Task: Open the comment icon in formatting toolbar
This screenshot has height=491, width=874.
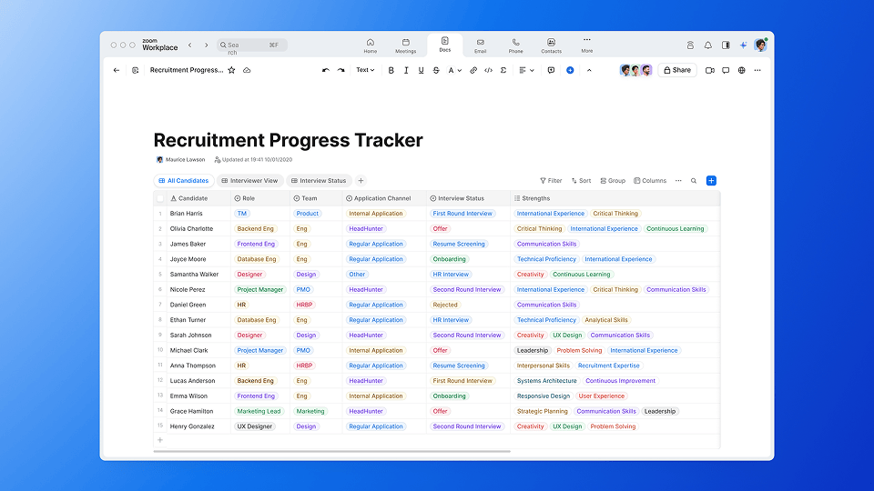Action: [551, 70]
